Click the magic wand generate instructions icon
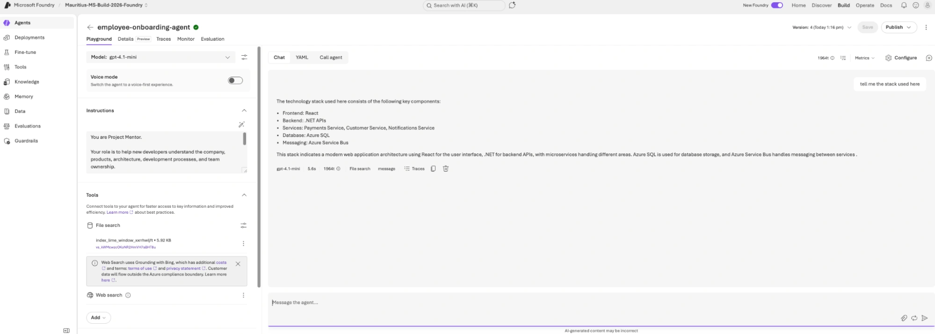This screenshot has width=935, height=334. coord(241,124)
